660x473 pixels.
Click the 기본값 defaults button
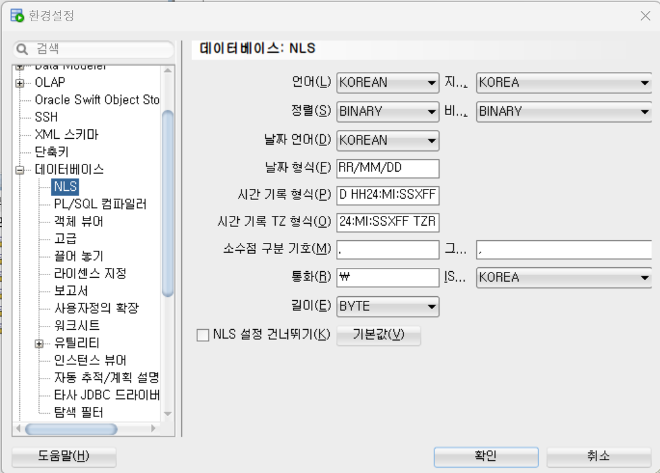point(379,335)
